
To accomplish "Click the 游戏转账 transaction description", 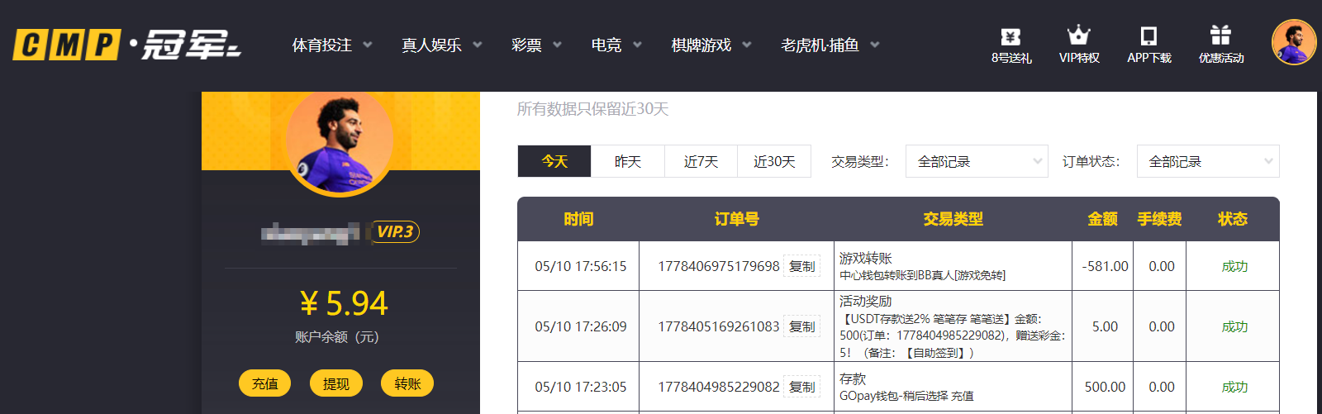I will click(922, 266).
